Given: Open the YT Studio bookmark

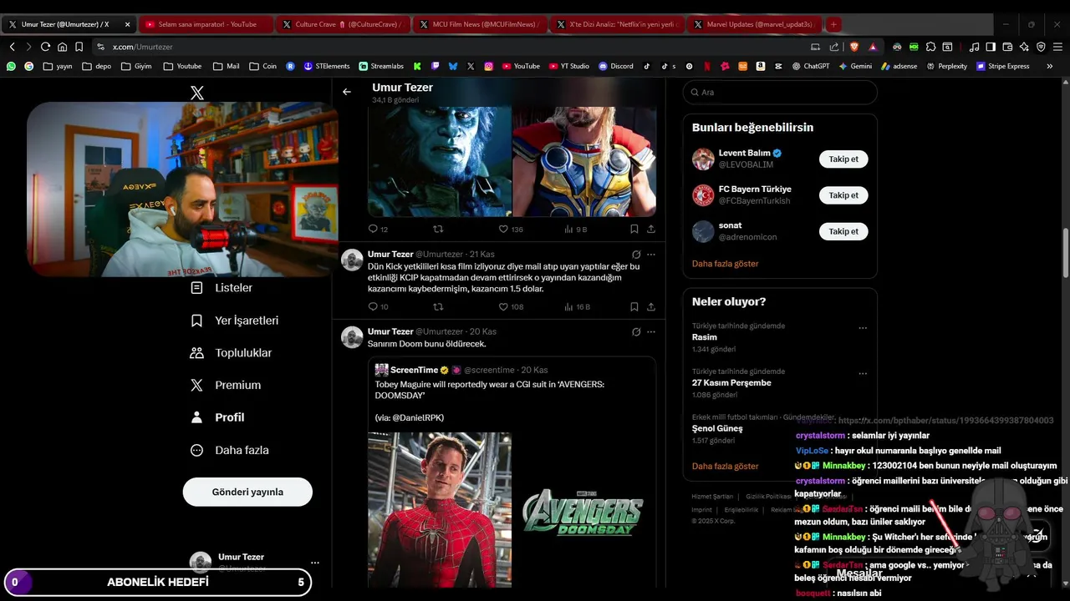Looking at the screenshot, I should [569, 66].
